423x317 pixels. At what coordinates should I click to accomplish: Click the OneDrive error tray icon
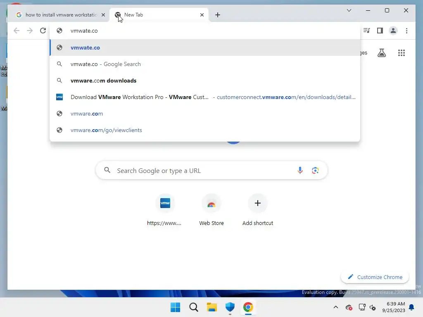349,307
